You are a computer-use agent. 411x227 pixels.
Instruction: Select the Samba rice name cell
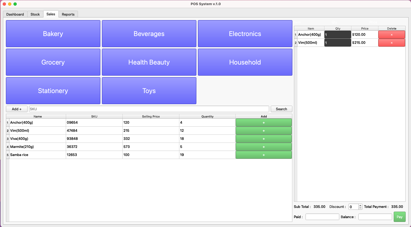[x=38, y=155]
